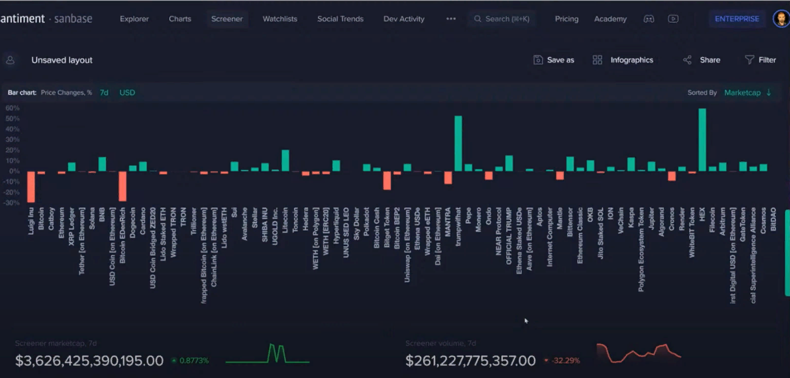Click the Share button label

coord(710,60)
